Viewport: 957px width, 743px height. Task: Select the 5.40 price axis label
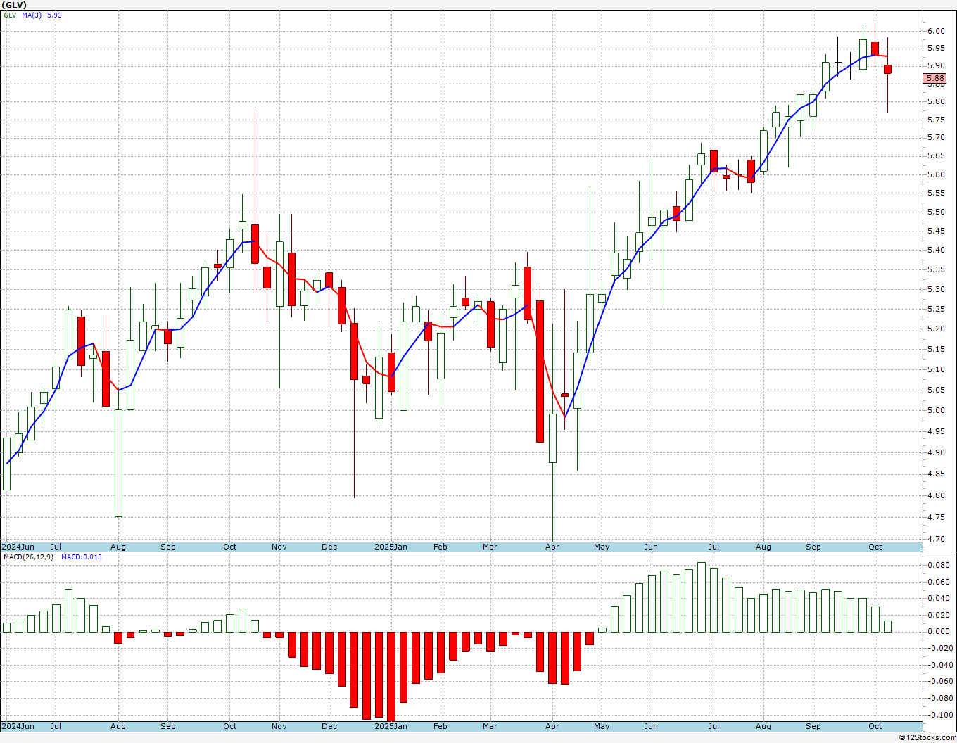point(936,250)
